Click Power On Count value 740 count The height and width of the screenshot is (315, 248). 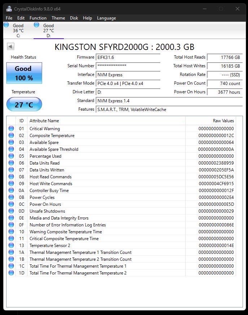[225, 84]
